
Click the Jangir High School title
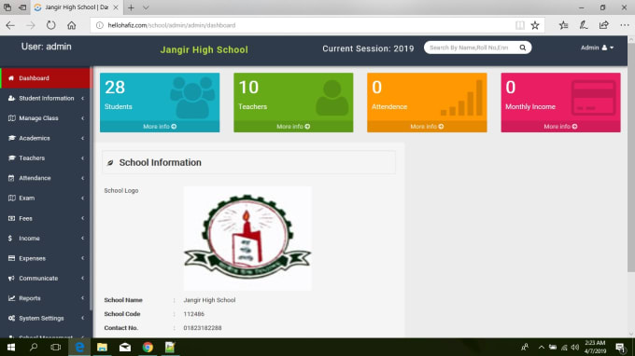pyautogui.click(x=204, y=49)
